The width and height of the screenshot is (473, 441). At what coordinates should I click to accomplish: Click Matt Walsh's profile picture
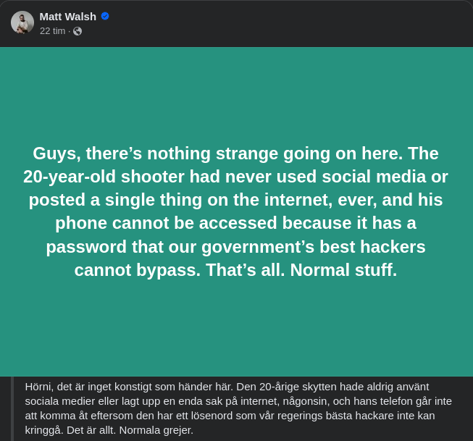click(x=22, y=22)
